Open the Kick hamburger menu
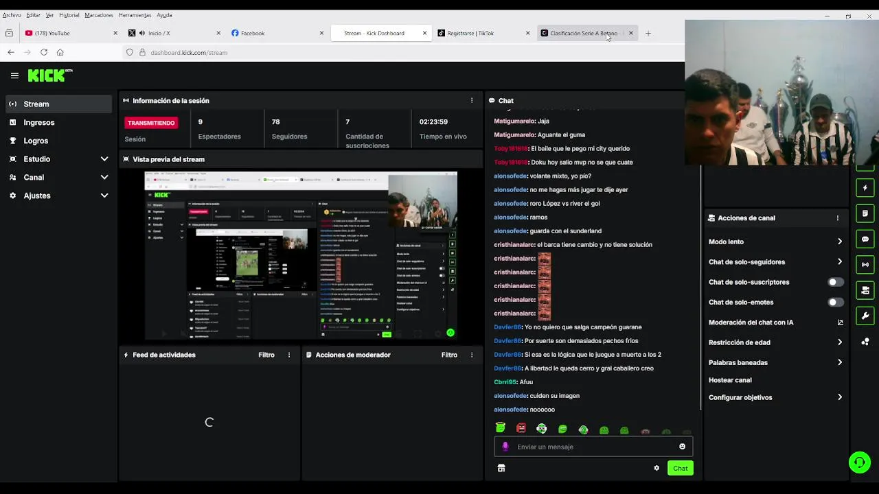Screen dimensions: 879x494 click(x=14, y=75)
